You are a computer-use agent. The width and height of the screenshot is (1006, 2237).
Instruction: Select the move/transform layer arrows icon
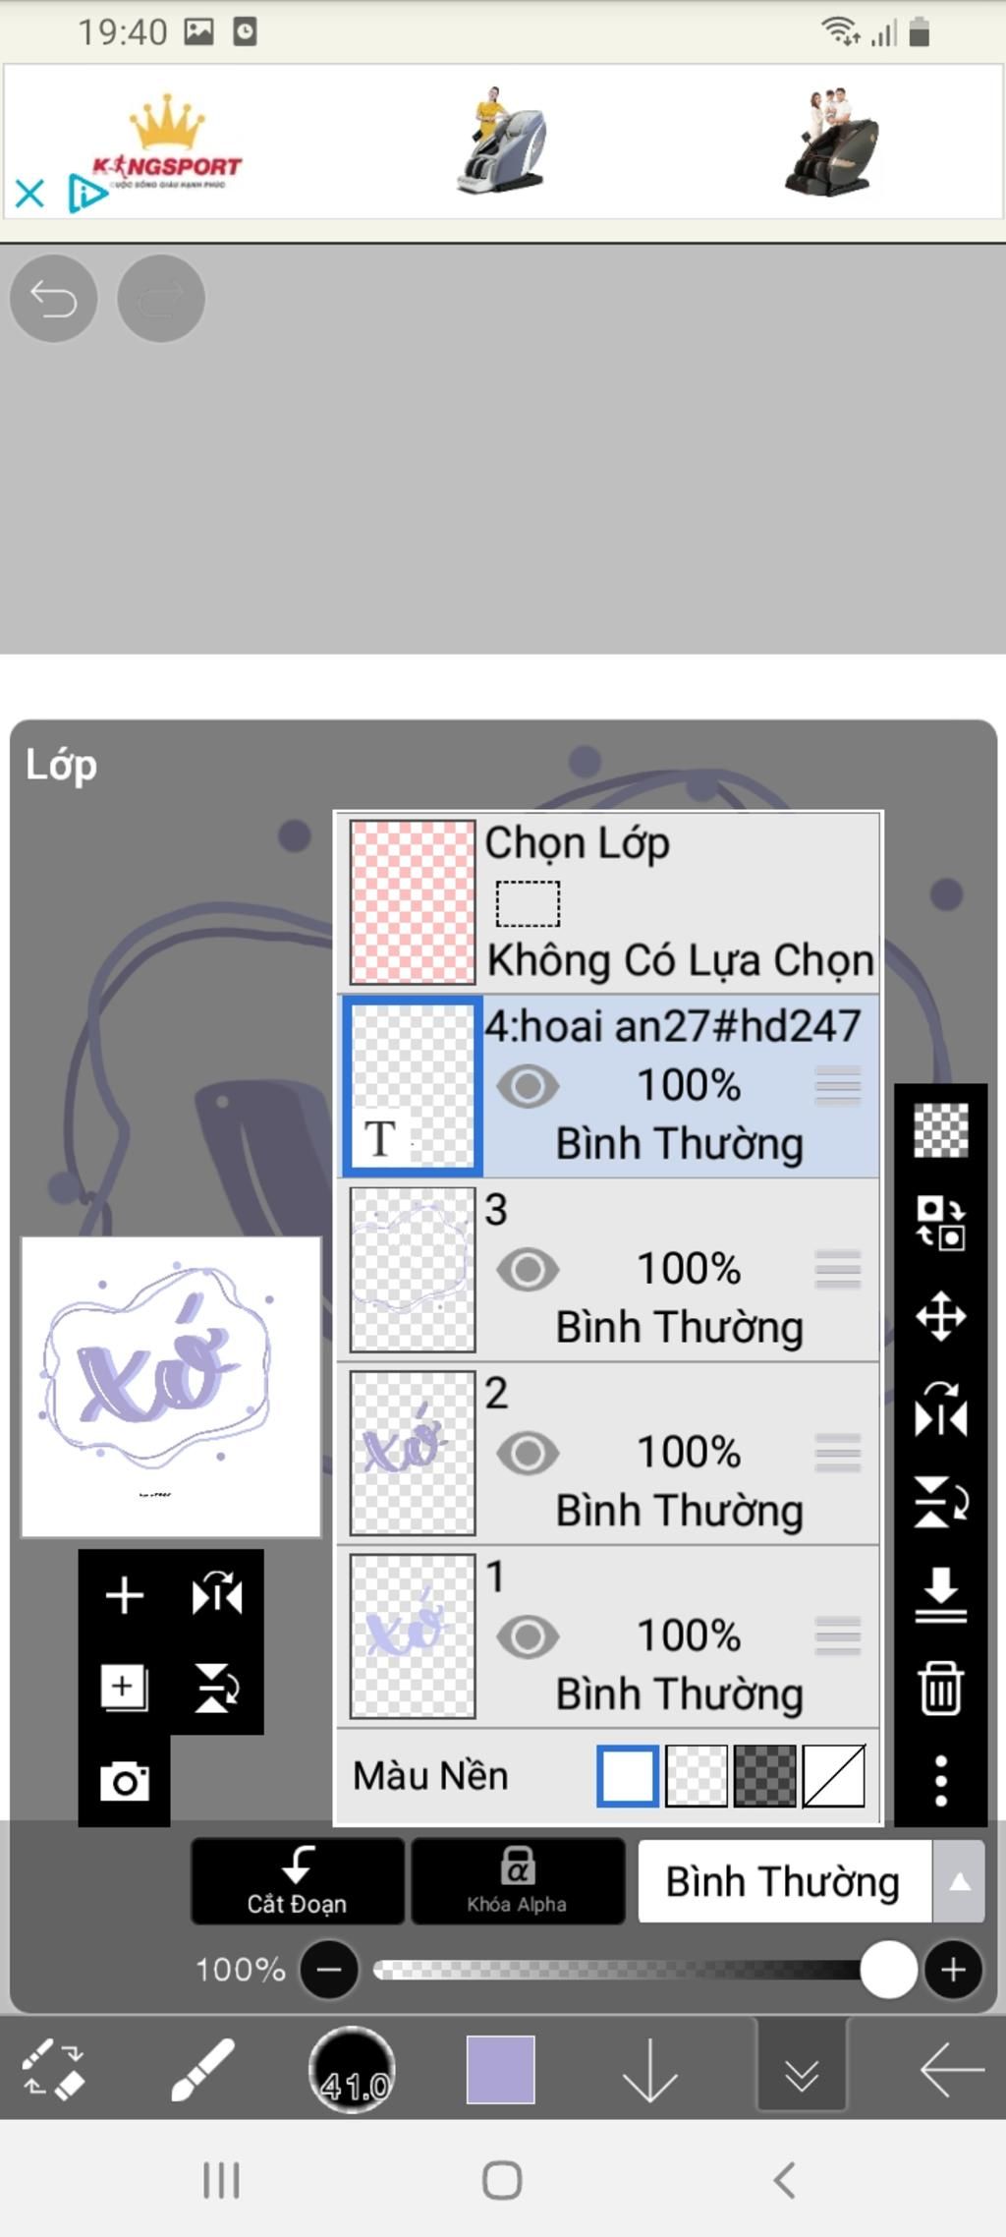tap(940, 1316)
